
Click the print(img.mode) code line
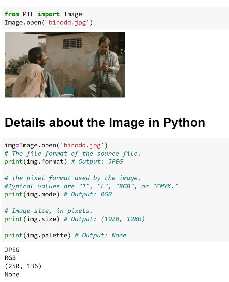click(x=58, y=194)
